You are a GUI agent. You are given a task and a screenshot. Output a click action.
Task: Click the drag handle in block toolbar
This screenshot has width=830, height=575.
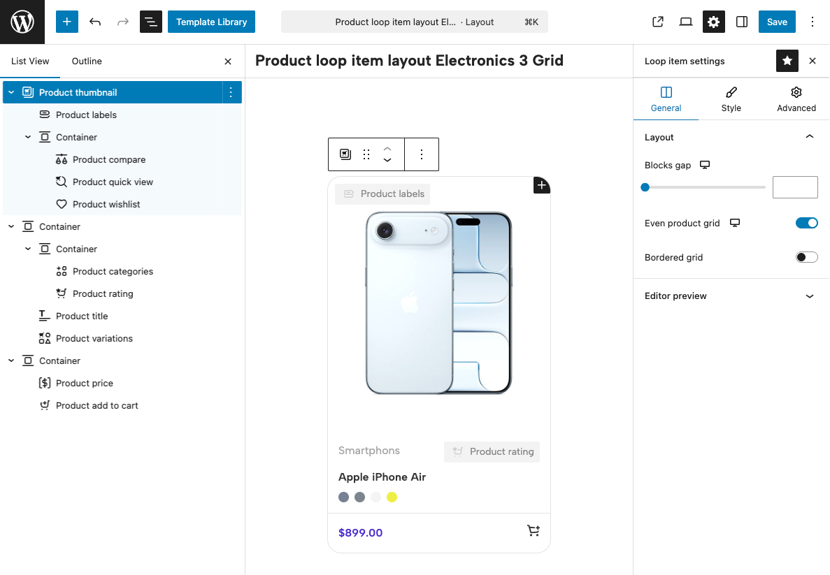[366, 154]
